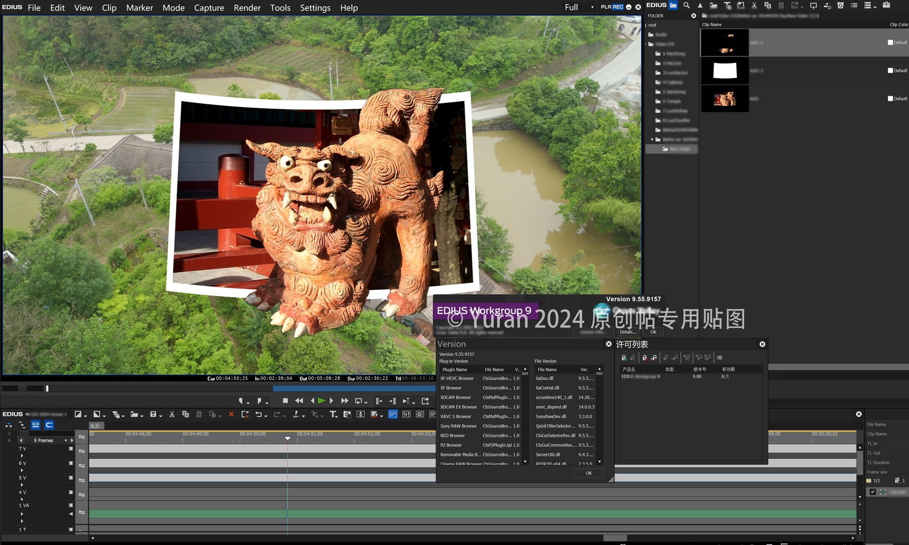Toggle 7 V track lock square
The image size is (909, 545).
(71, 449)
